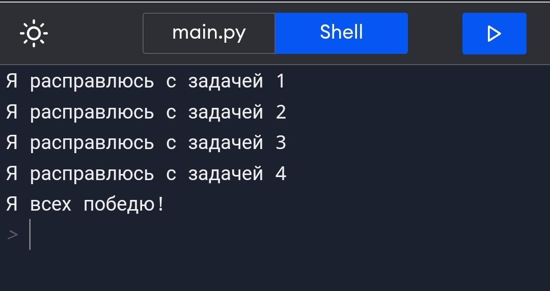Click the letter 'Я' starting the third line
Viewport: 550px width, 291px height.
tap(12, 143)
